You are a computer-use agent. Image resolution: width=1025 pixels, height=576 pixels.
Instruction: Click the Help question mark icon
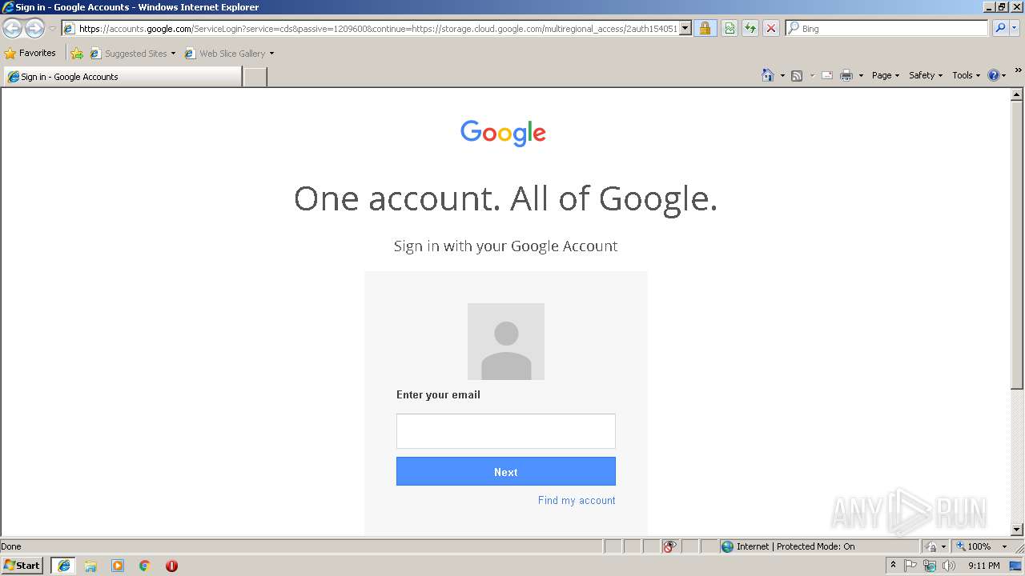coord(994,75)
